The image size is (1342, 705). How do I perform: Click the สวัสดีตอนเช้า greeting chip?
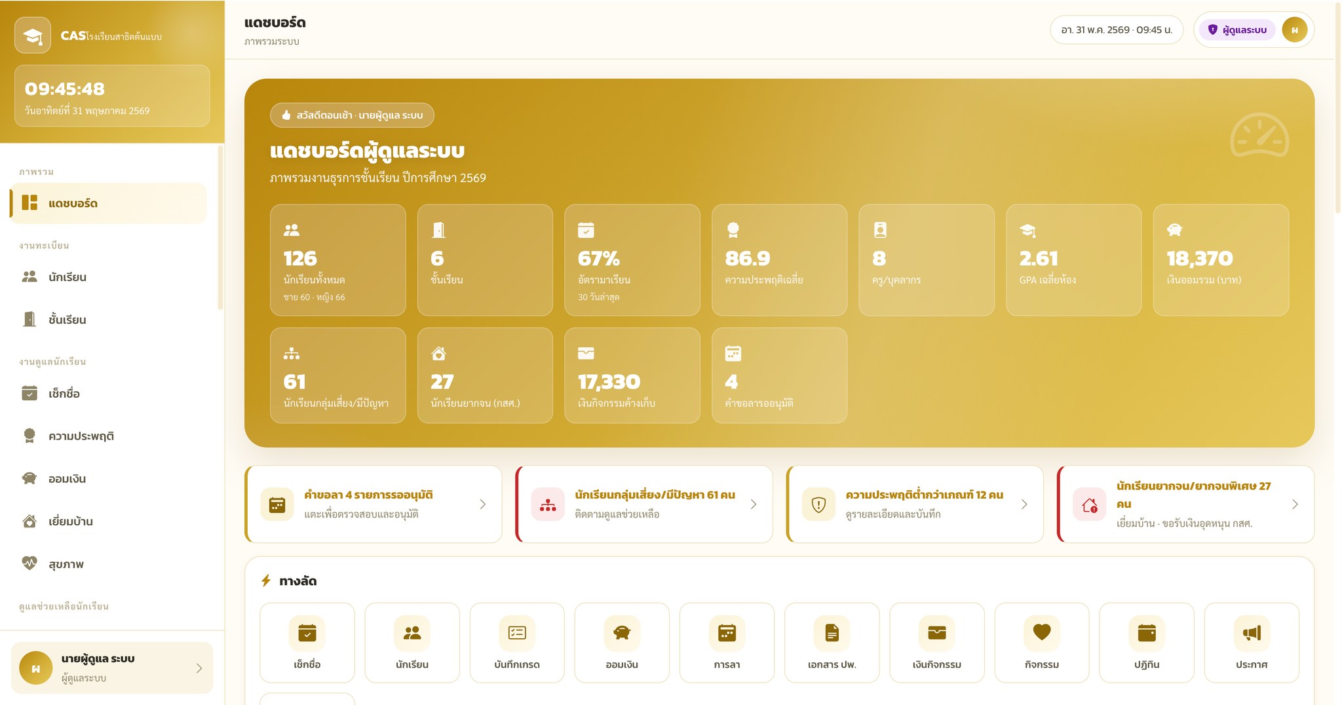pos(352,115)
